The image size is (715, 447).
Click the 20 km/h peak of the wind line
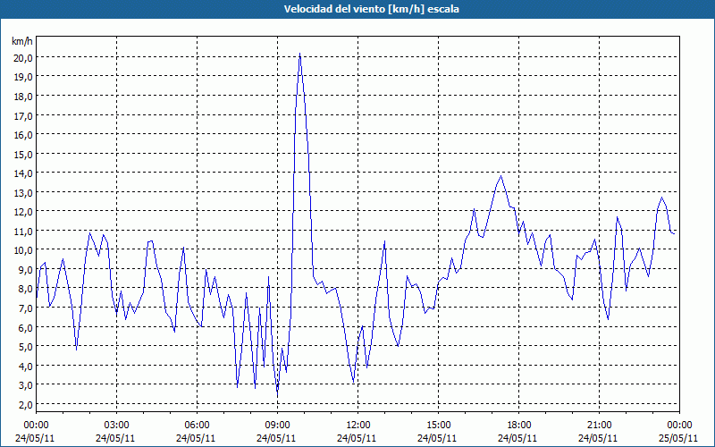pyautogui.click(x=299, y=54)
